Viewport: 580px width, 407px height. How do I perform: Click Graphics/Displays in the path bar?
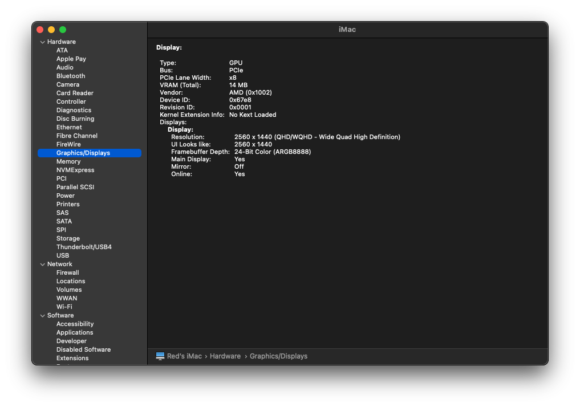[x=278, y=356]
